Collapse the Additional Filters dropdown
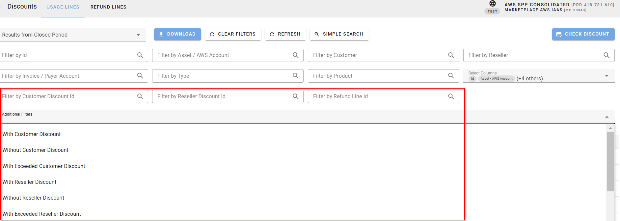 coord(607,117)
